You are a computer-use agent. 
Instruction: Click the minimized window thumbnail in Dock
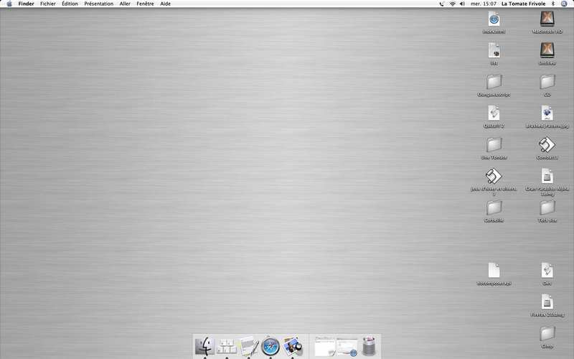(x=325, y=346)
